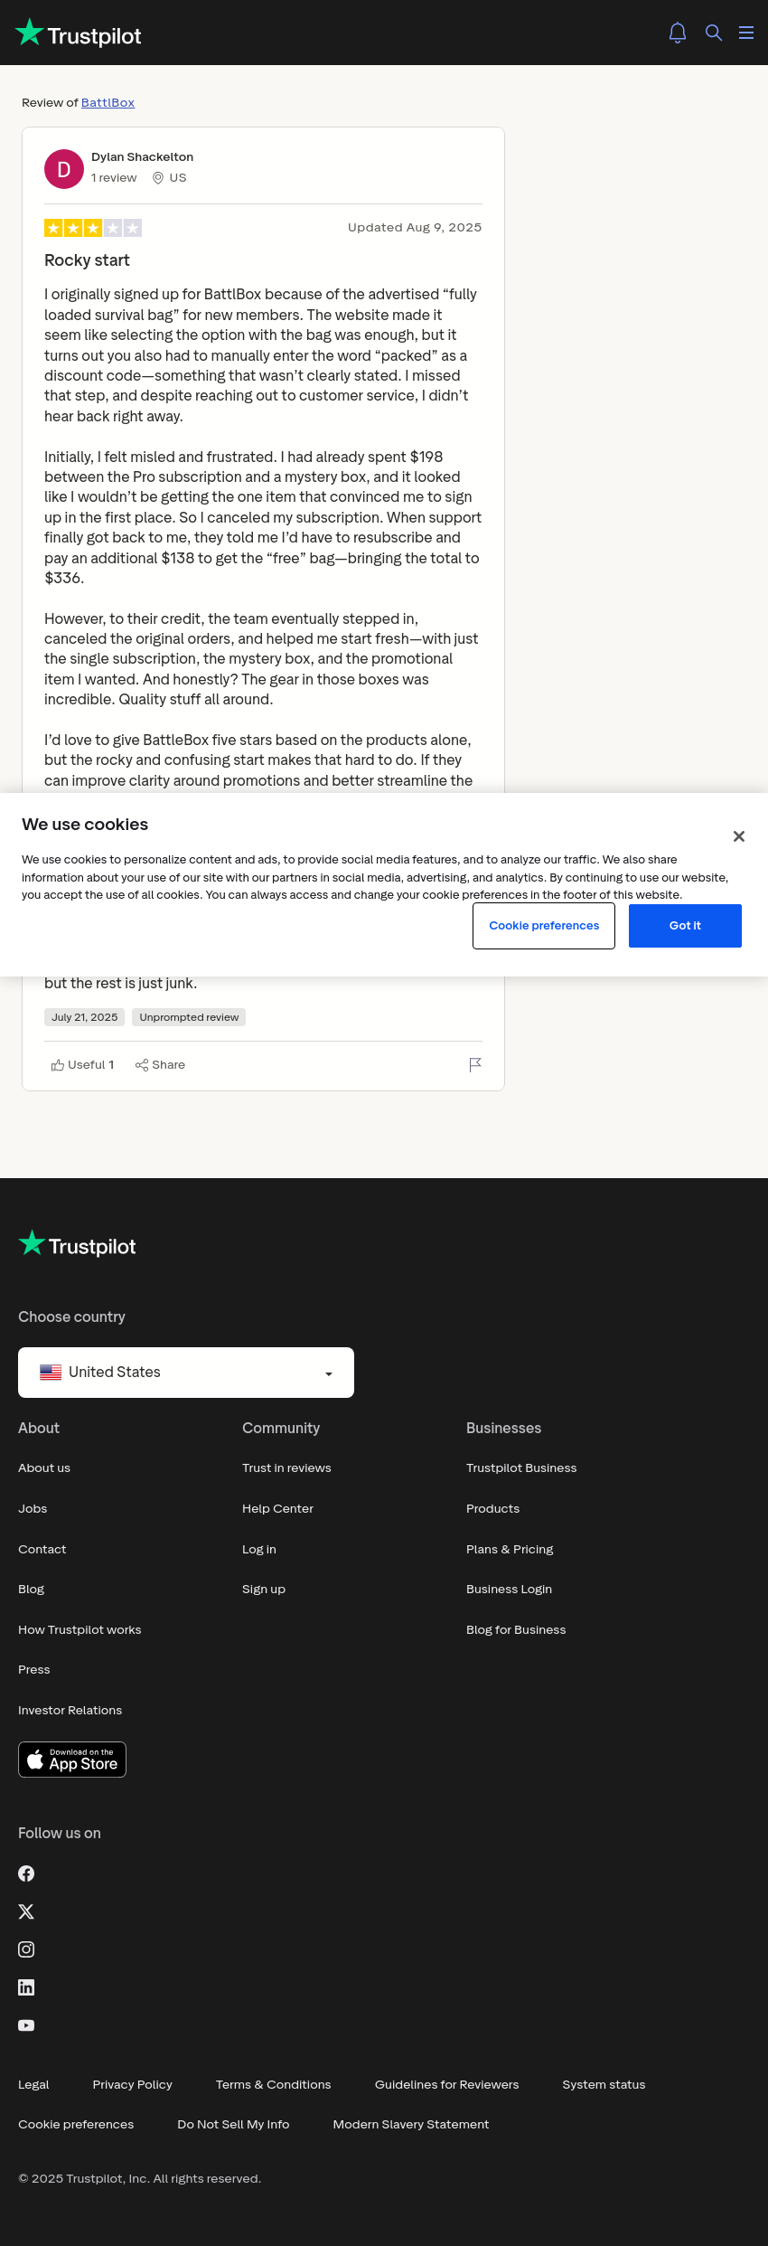Screen dimensions: 768x2246
Task: Click Dylan Shackelton's avatar circle
Action: [64, 169]
